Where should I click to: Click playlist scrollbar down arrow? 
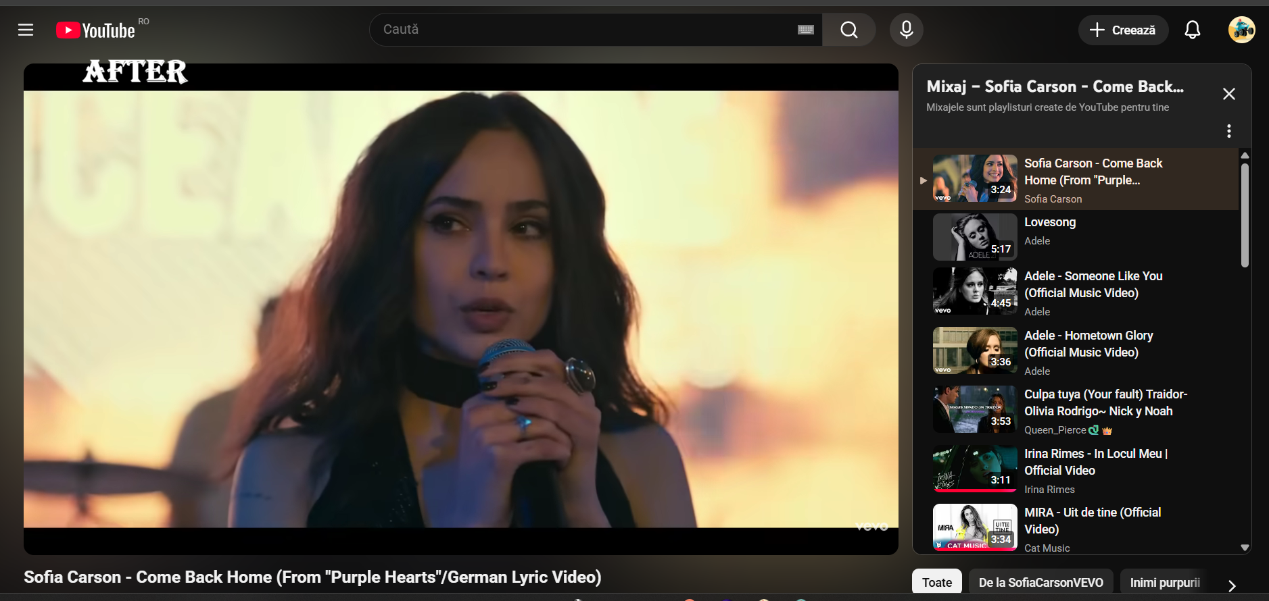1245,548
